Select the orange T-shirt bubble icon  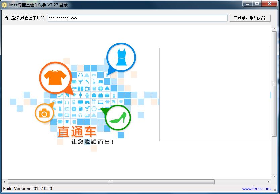click(56, 77)
